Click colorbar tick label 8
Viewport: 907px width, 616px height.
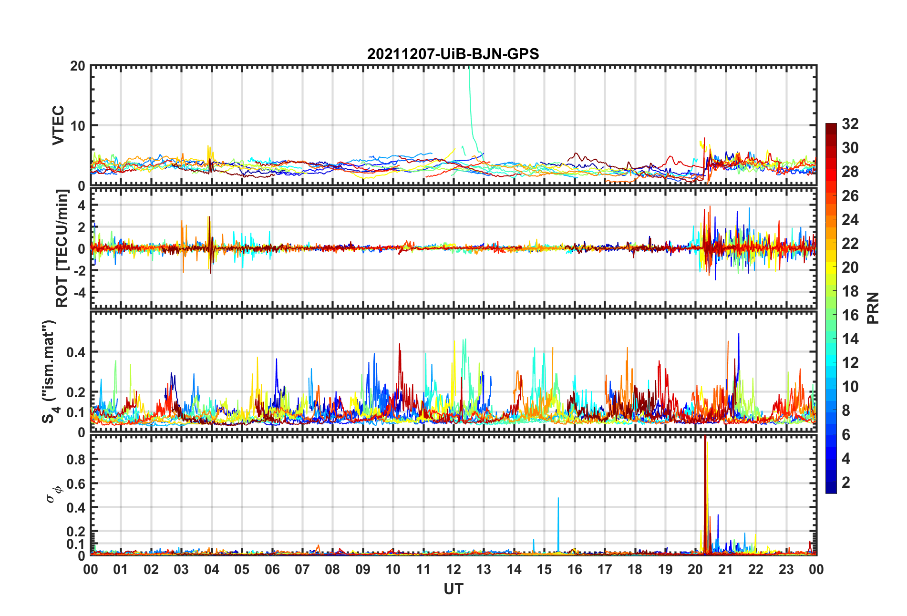click(x=846, y=411)
